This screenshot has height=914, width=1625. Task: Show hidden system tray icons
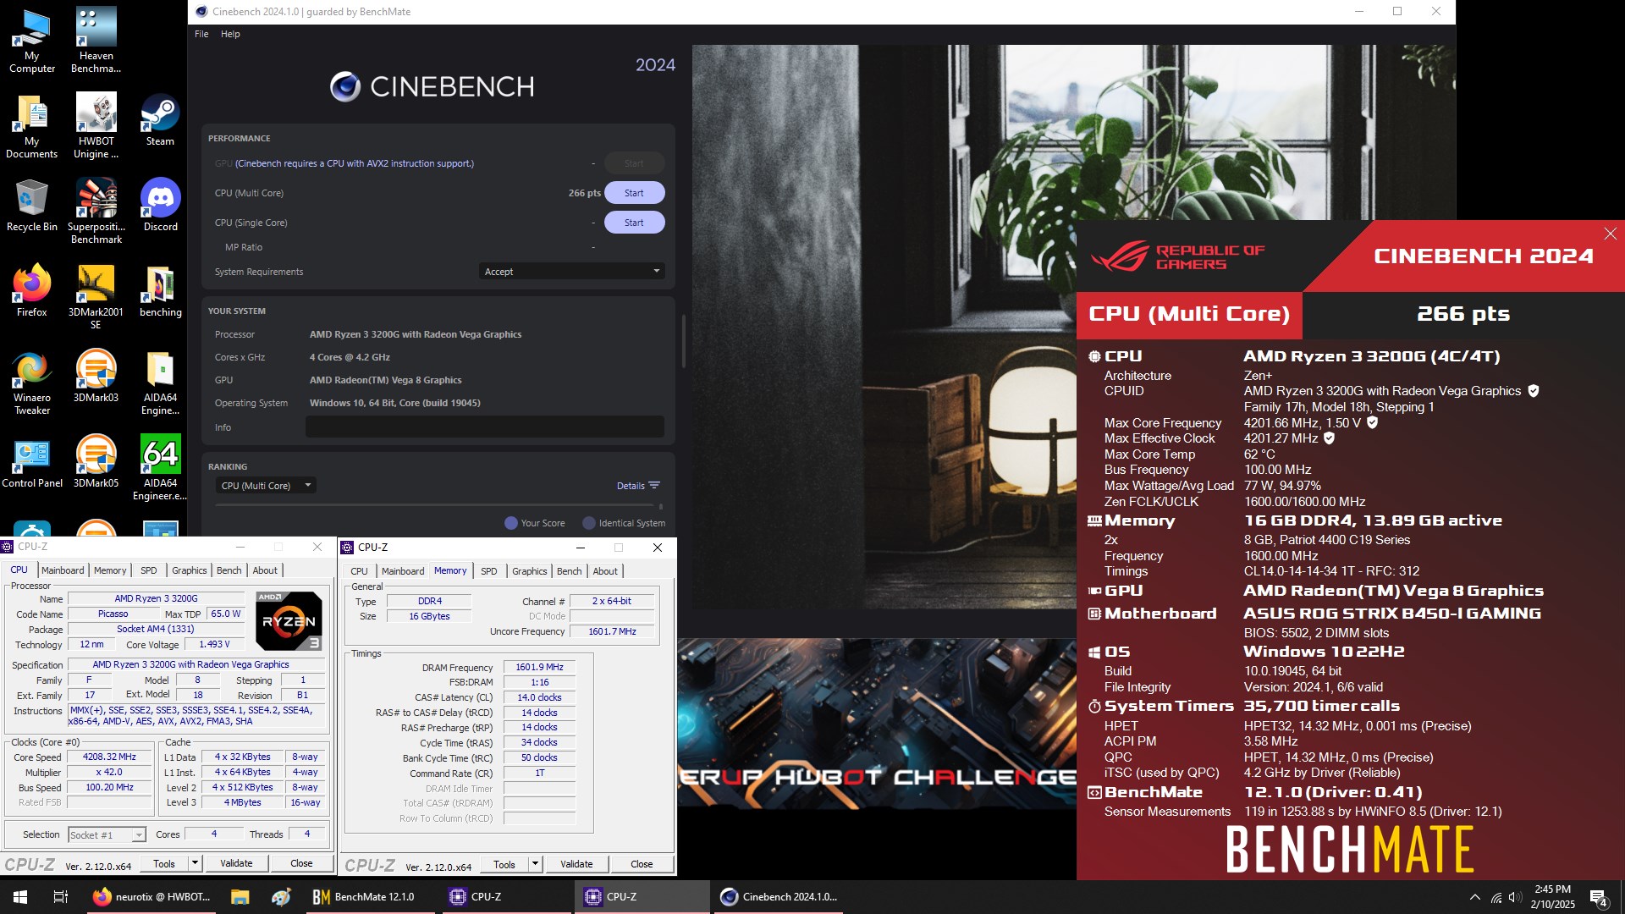pyautogui.click(x=1475, y=897)
